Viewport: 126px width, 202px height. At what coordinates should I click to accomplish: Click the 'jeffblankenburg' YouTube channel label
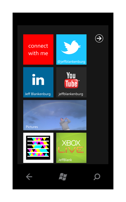tap(71, 94)
